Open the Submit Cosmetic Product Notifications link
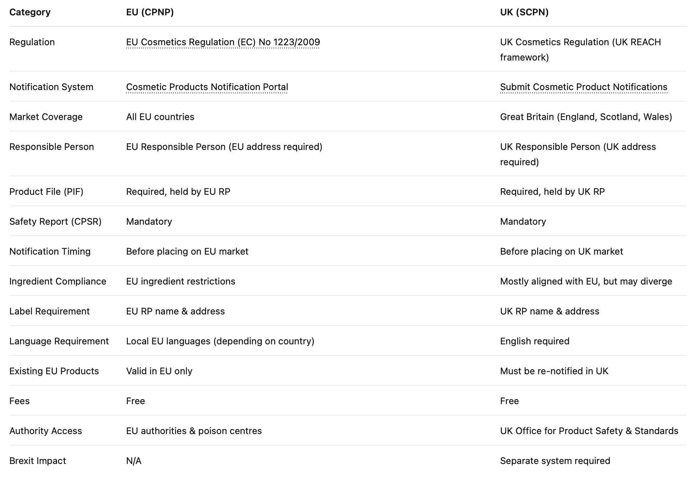This screenshot has width=696, height=480. pyautogui.click(x=583, y=87)
